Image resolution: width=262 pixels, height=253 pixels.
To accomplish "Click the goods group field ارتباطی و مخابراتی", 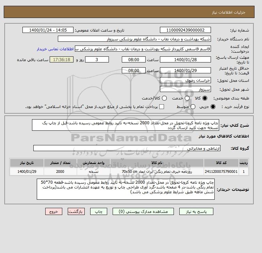I will coord(127,148).
